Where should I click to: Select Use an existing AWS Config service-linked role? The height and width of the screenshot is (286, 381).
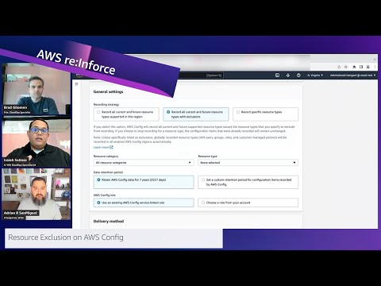tap(144, 203)
